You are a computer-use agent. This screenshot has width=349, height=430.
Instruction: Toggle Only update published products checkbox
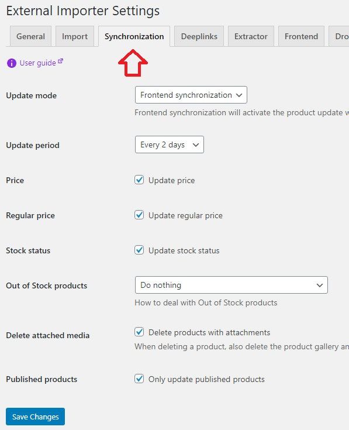pyautogui.click(x=139, y=379)
